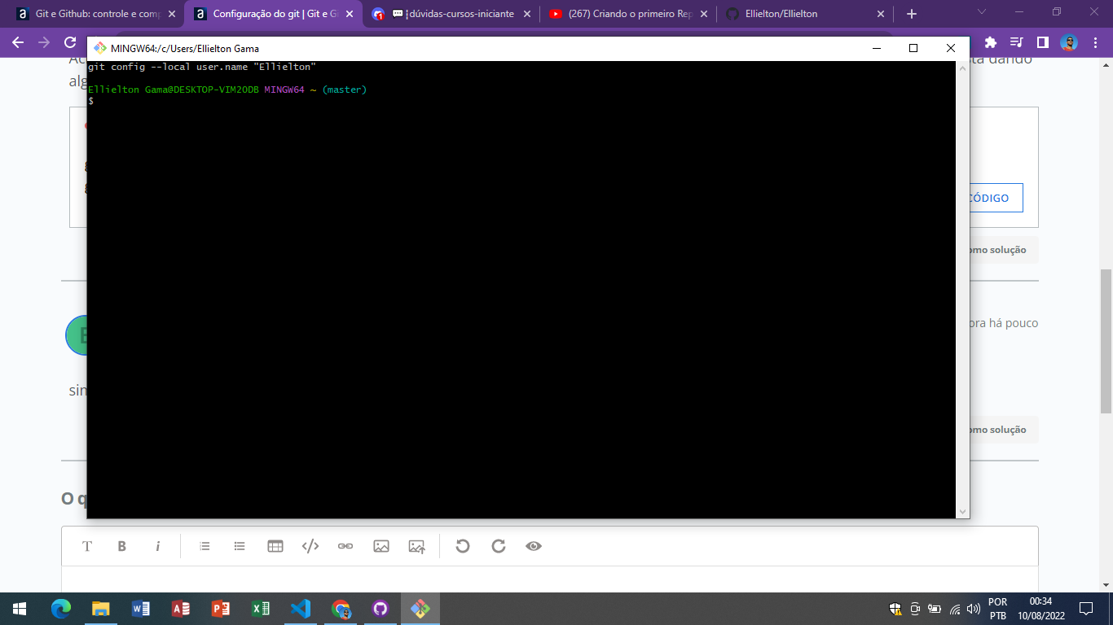Close the dúvidas-cursos-iniciante tab
The width and height of the screenshot is (1113, 625).
point(526,14)
